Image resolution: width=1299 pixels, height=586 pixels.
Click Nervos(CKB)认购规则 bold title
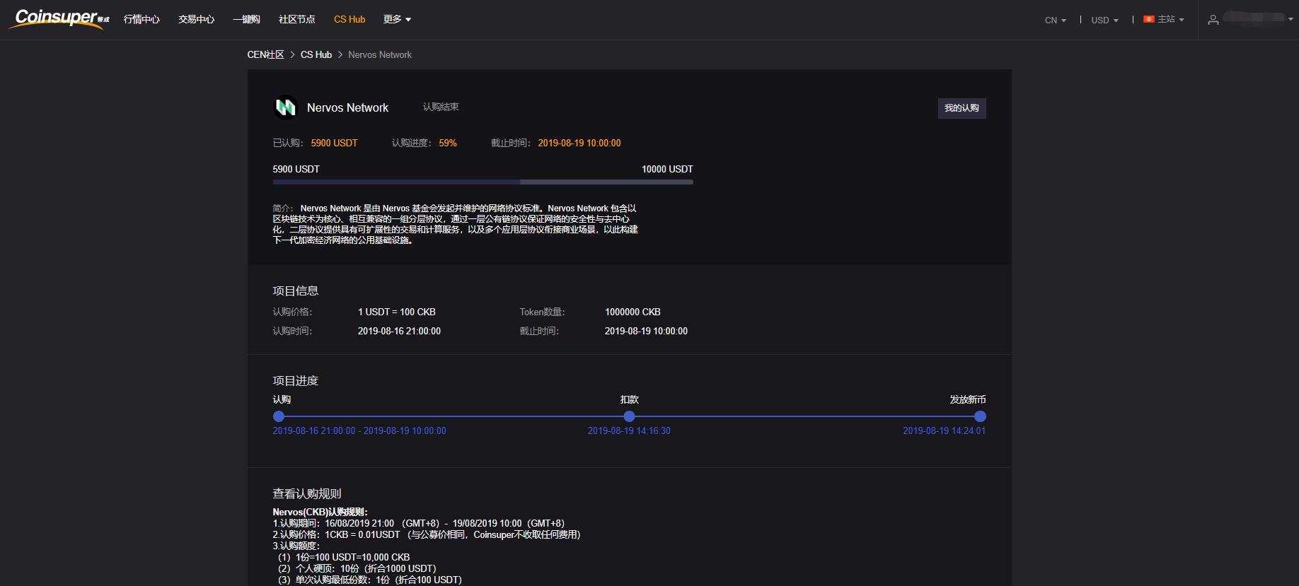click(x=321, y=512)
